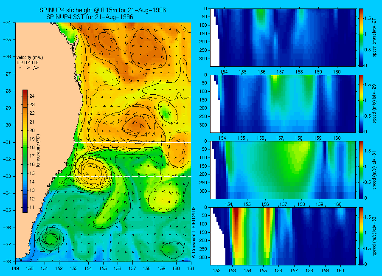
Task: Click the '1.5' tick on the lat=-27 color bar
Action: point(368,19)
